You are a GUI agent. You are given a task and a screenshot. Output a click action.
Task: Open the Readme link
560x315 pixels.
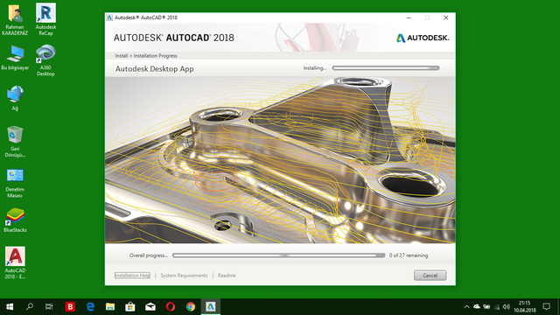(x=227, y=276)
